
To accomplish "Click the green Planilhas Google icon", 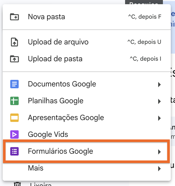I will pyautogui.click(x=14, y=101).
